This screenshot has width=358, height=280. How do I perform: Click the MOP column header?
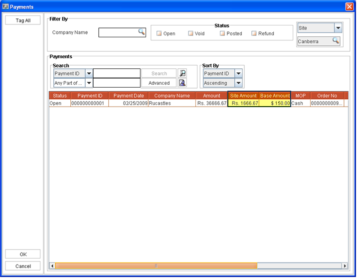coord(301,96)
